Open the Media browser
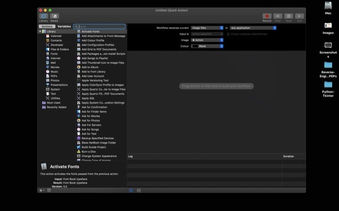Screen dimensions: 339x211 [54, 16]
